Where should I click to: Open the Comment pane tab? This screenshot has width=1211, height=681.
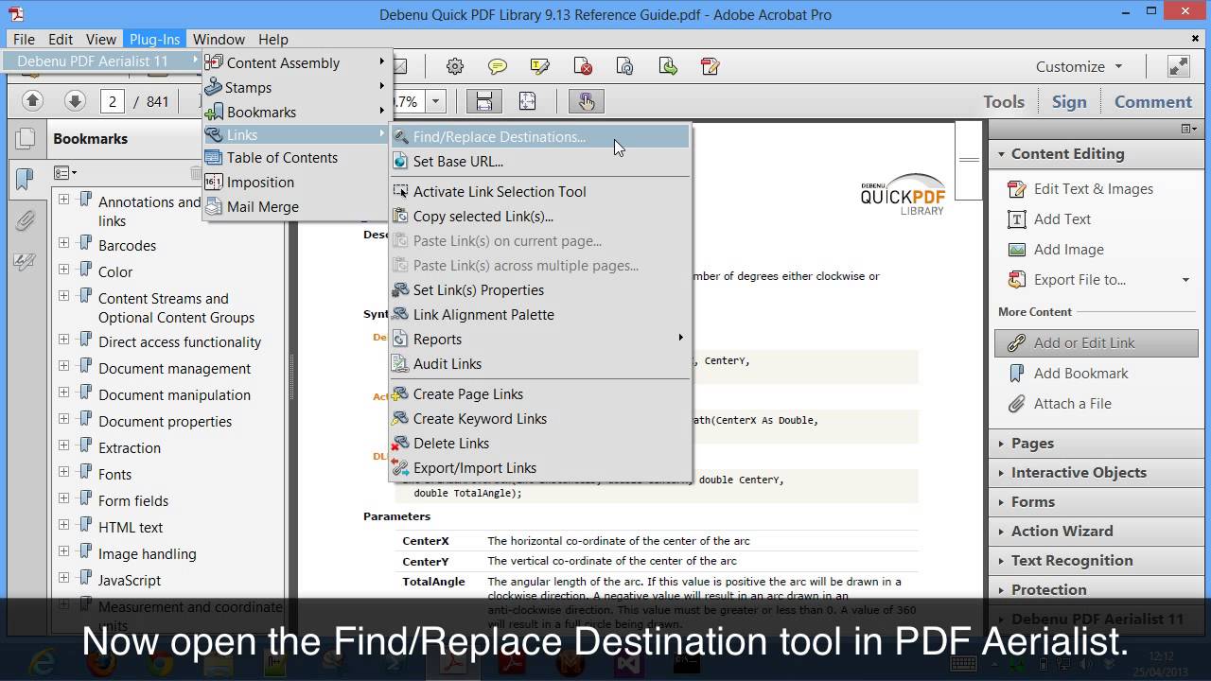(1152, 101)
